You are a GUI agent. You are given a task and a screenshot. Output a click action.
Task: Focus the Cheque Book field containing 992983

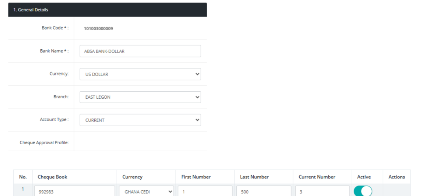(x=76, y=192)
